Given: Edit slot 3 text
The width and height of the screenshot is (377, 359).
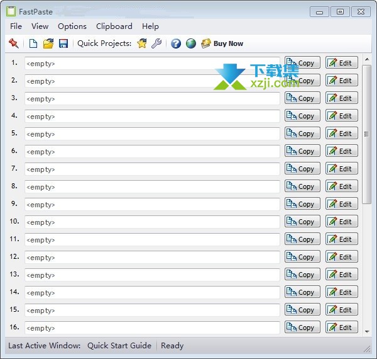Looking at the screenshot, I should click(342, 98).
